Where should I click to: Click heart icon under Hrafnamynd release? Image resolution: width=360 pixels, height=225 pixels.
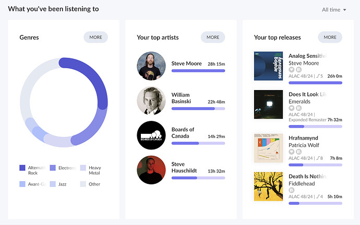pyautogui.click(x=291, y=152)
